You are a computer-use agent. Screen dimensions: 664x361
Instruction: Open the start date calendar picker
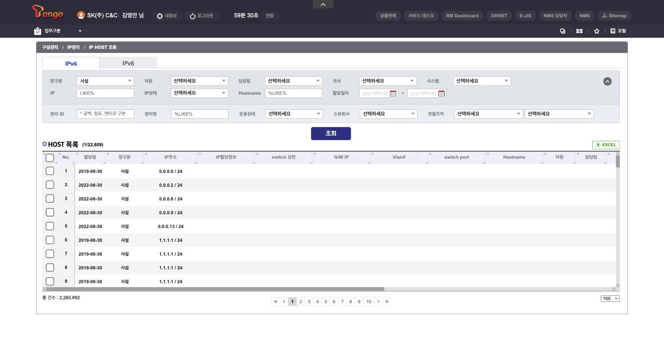point(393,93)
